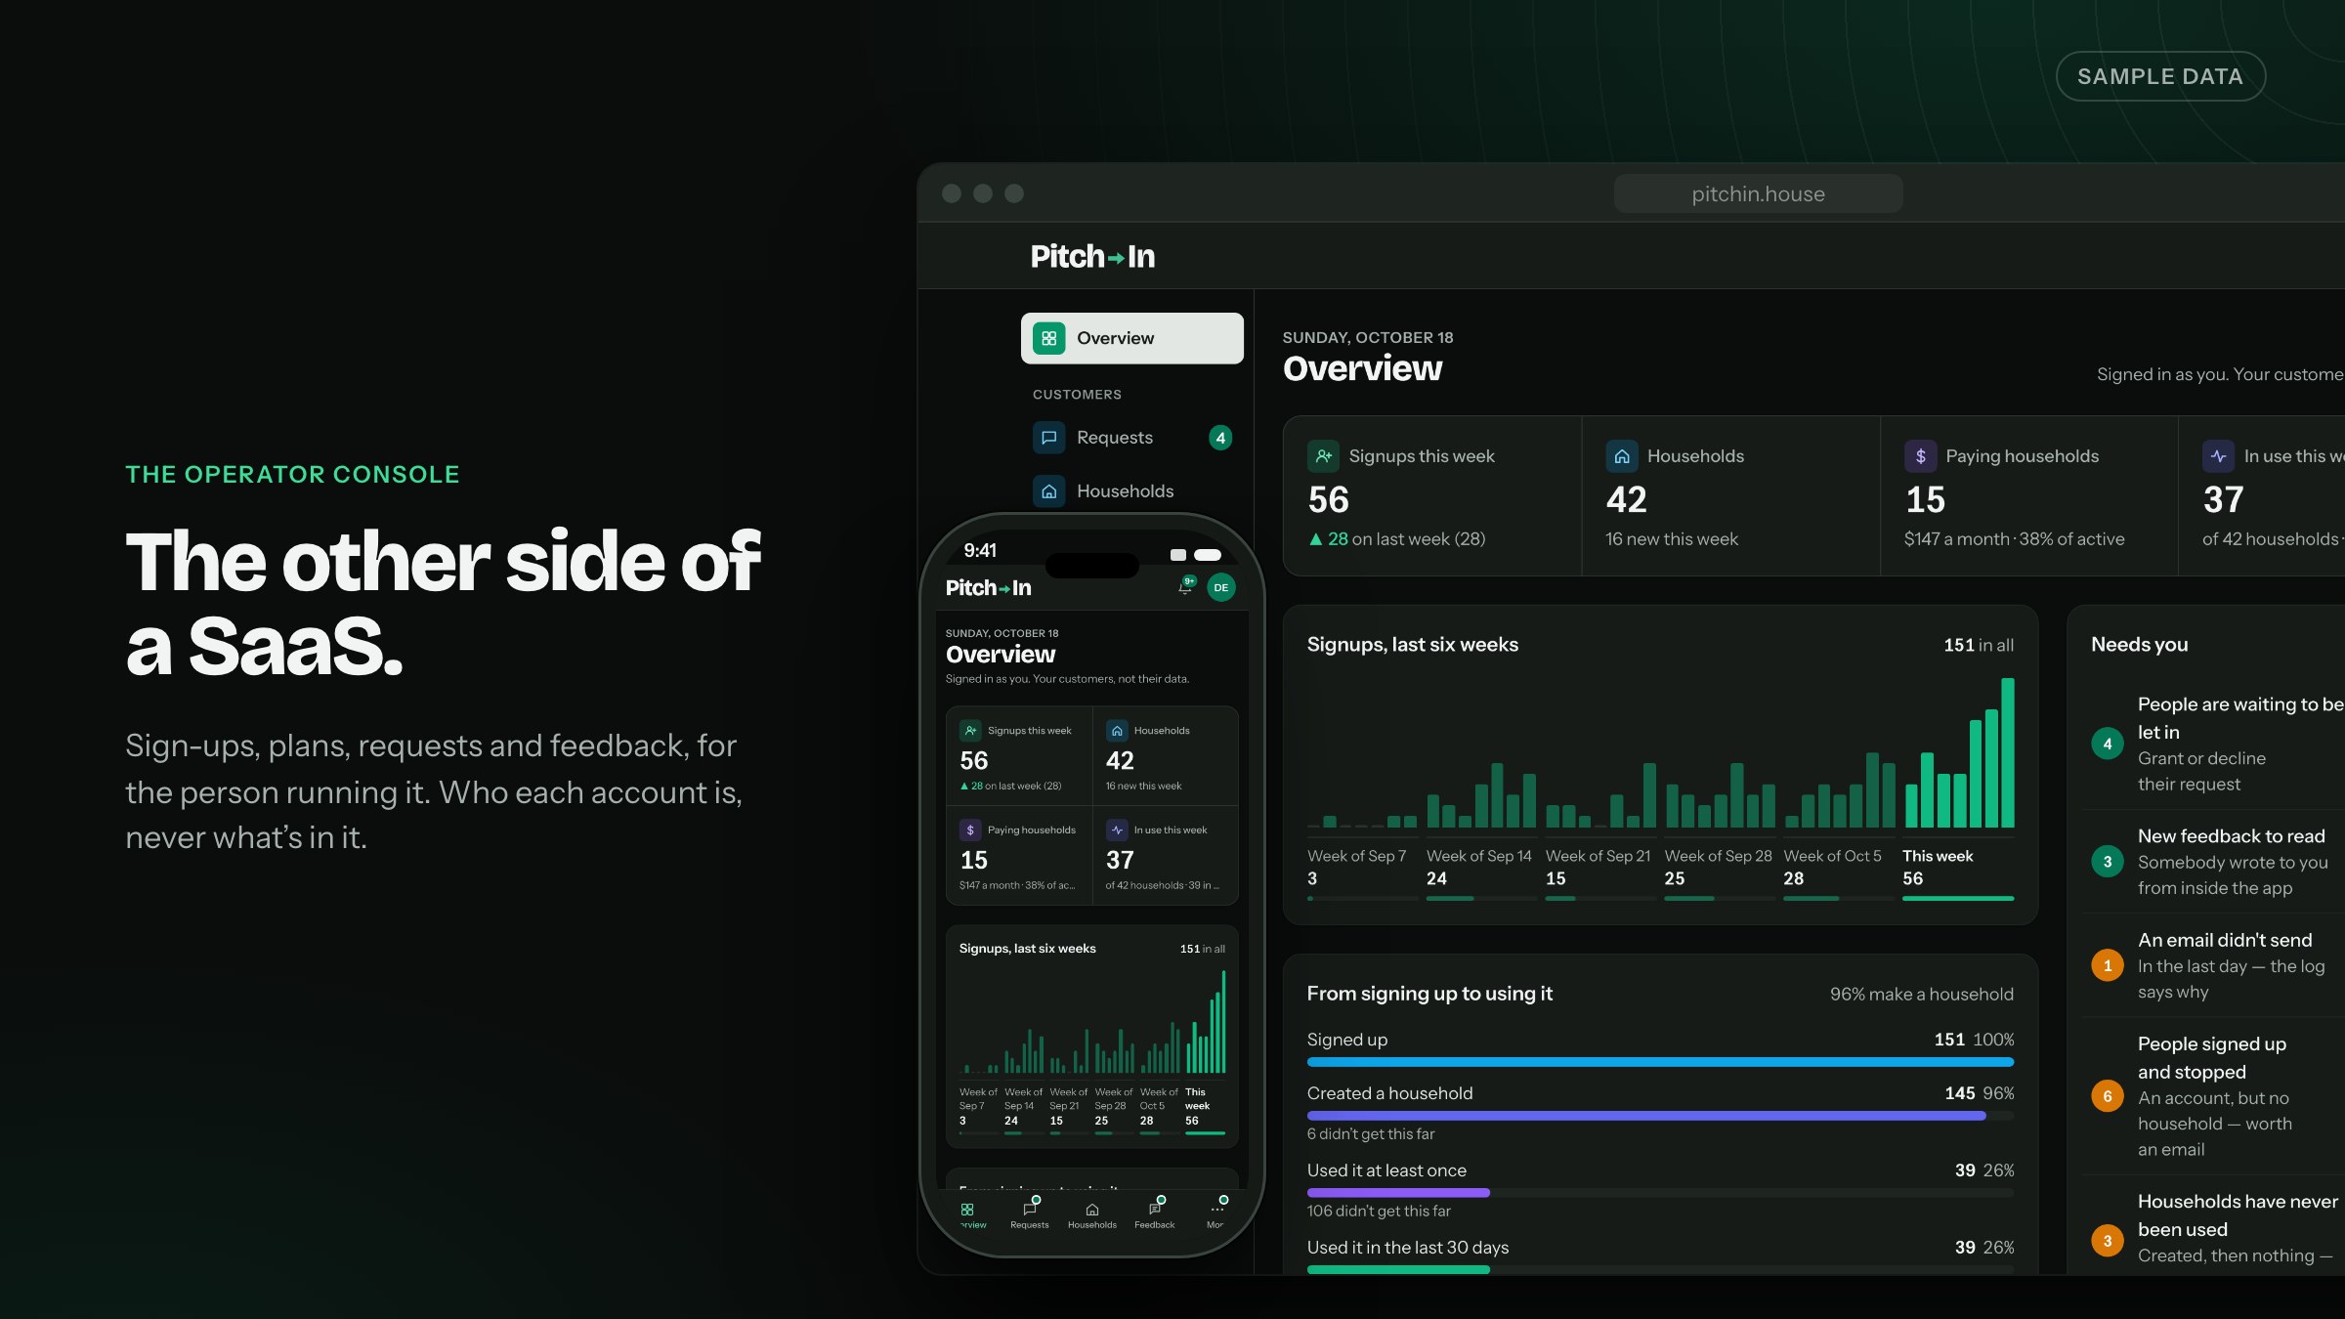The width and height of the screenshot is (2345, 1319).
Task: Tap the pulse icon on phone In use card
Action: 1117,830
